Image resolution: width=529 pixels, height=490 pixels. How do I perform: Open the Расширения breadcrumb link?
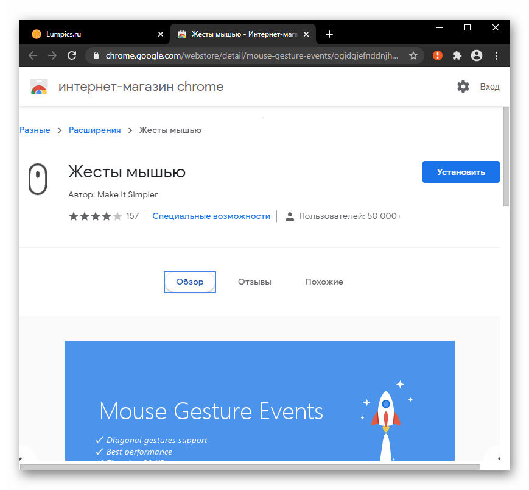(x=94, y=130)
